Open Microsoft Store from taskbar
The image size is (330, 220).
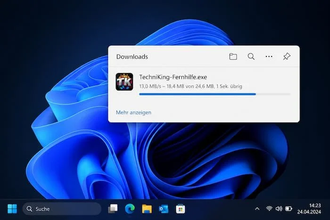(181, 209)
